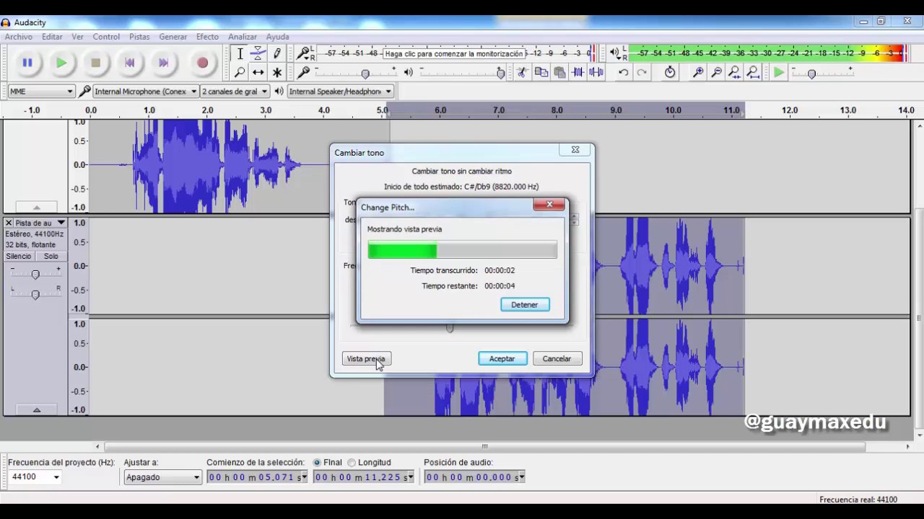Image resolution: width=924 pixels, height=519 pixels.
Task: Click the Cut scissors icon
Action: pos(522,72)
